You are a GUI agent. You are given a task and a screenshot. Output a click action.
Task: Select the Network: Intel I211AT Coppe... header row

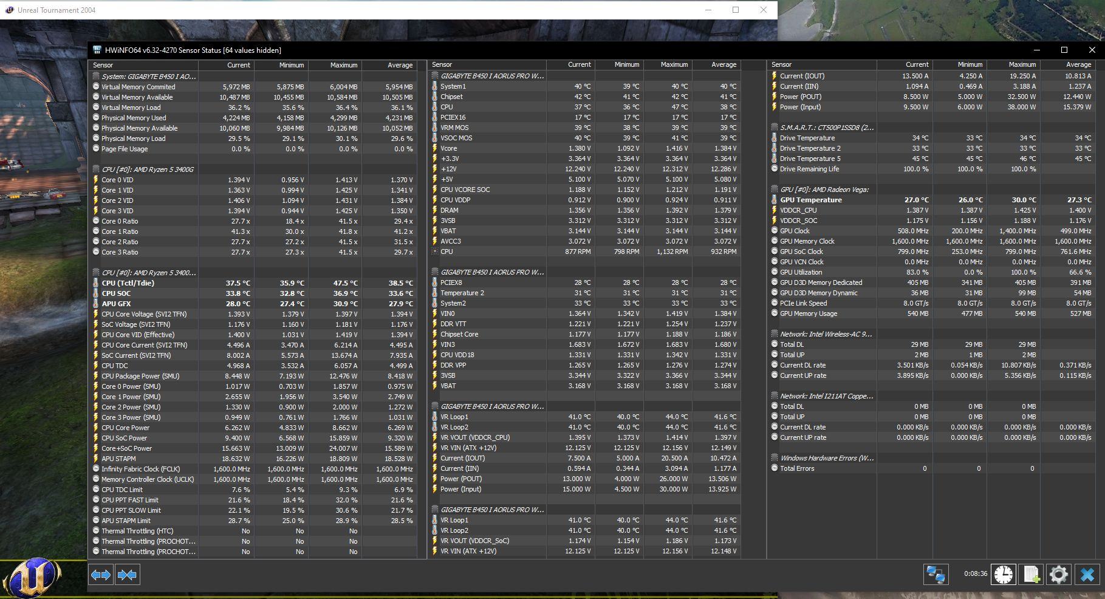pos(931,396)
